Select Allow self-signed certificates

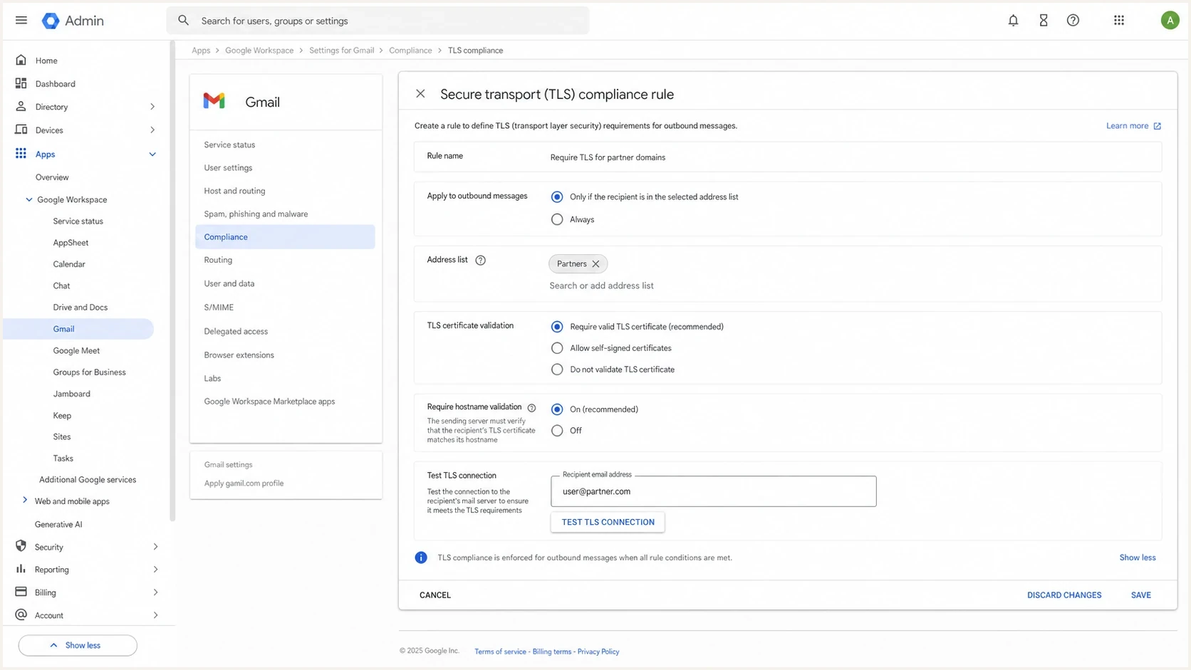pyautogui.click(x=557, y=348)
